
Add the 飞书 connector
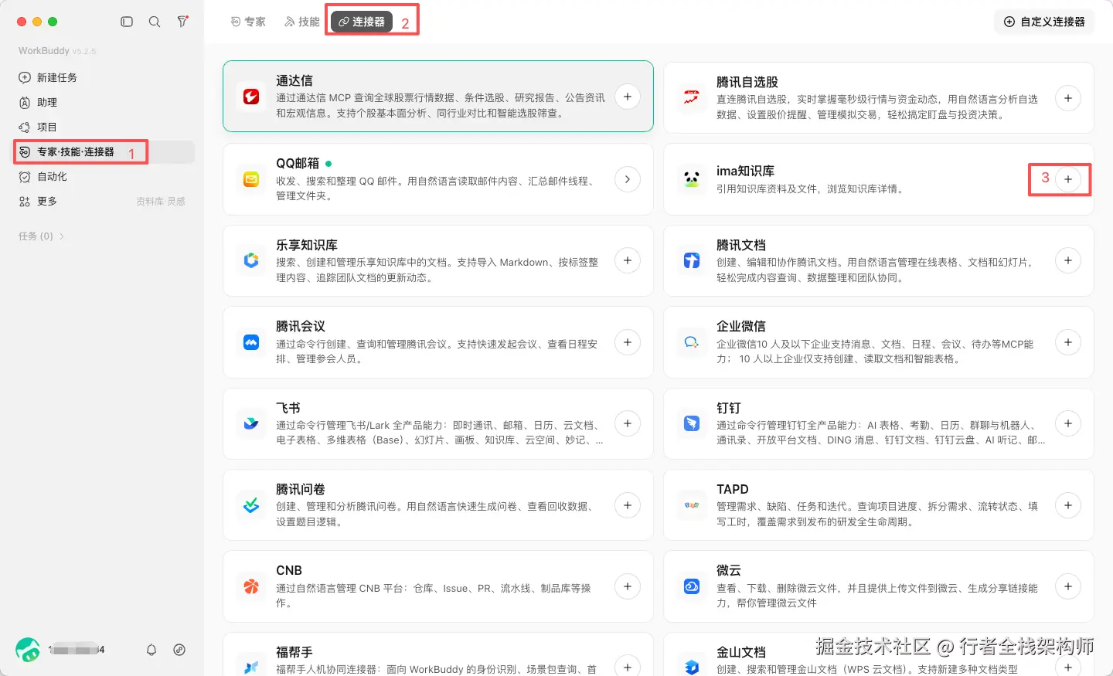pyautogui.click(x=628, y=423)
